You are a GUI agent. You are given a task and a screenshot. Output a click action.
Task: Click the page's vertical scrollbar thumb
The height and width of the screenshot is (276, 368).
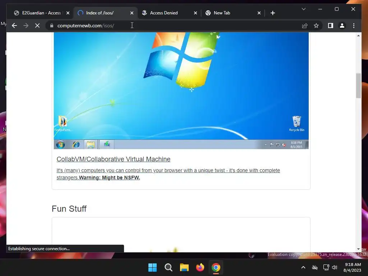tap(358, 86)
